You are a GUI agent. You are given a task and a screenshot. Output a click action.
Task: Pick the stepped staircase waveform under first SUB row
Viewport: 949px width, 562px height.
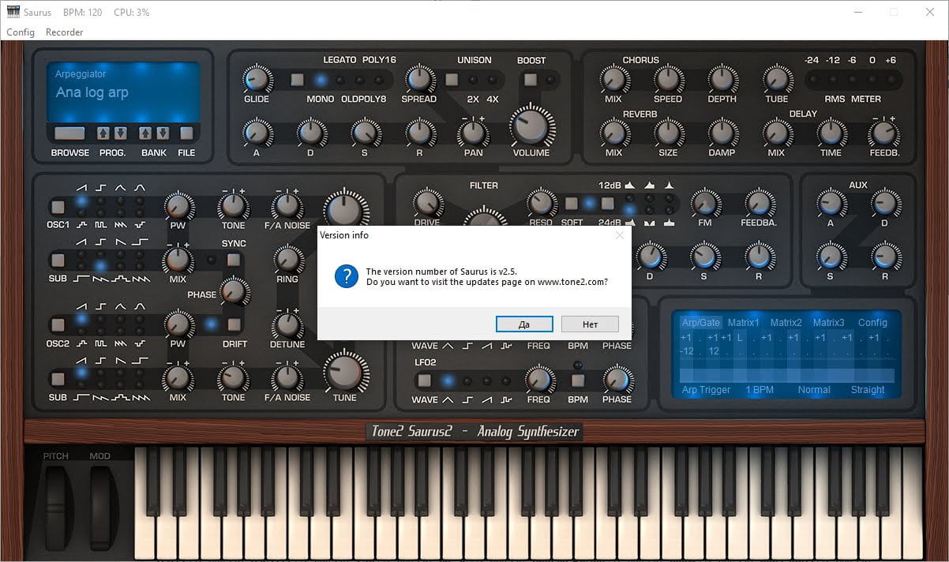click(x=120, y=279)
